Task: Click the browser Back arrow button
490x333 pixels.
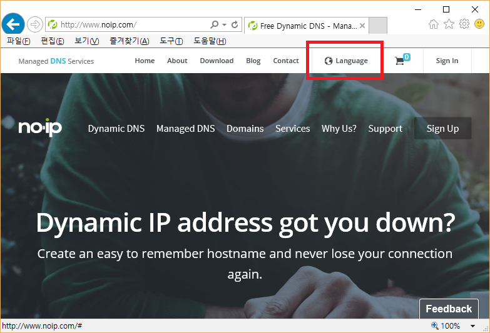Action: coord(13,24)
